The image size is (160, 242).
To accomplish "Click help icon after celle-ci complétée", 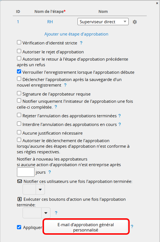I will tap(56, 107).
